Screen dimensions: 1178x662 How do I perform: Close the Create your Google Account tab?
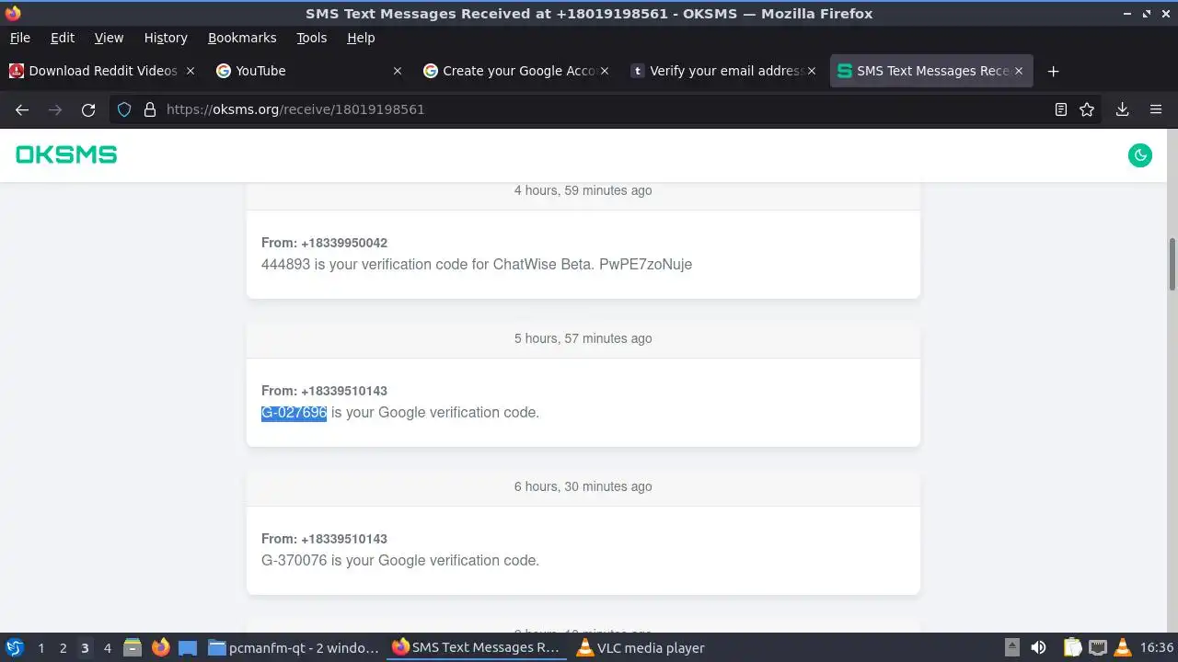point(605,71)
